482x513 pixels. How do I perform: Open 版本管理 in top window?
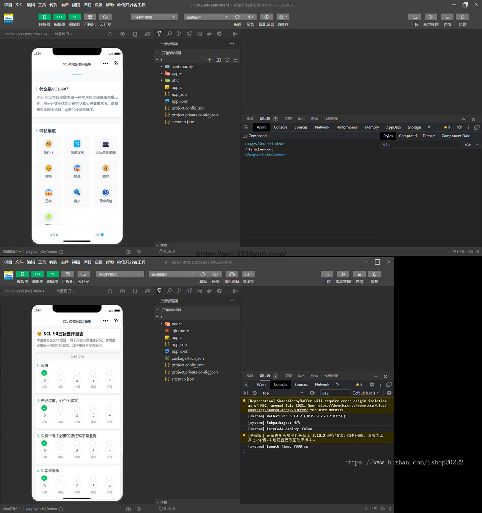point(431,17)
